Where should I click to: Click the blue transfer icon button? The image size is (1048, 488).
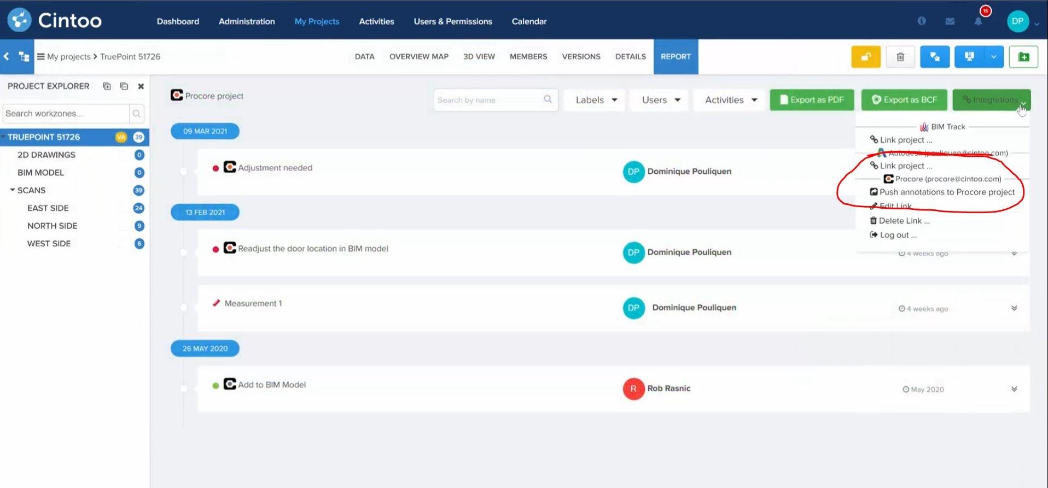click(x=935, y=57)
